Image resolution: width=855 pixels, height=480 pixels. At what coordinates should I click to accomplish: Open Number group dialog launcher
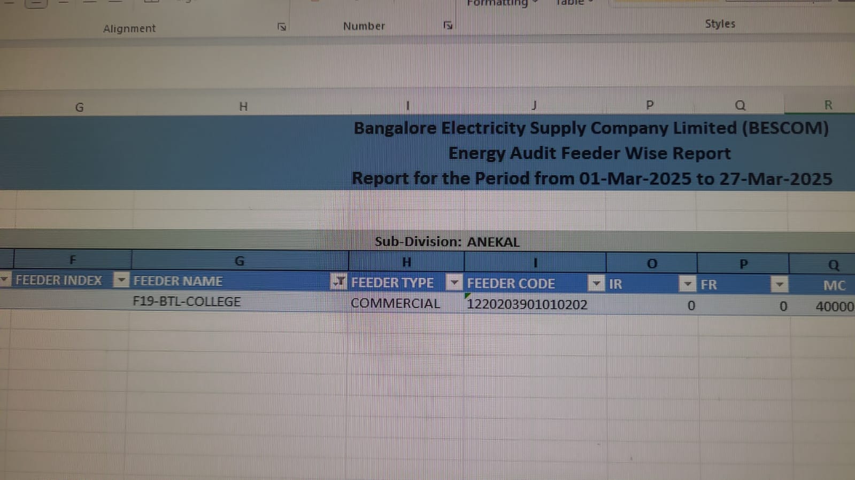pyautogui.click(x=448, y=25)
